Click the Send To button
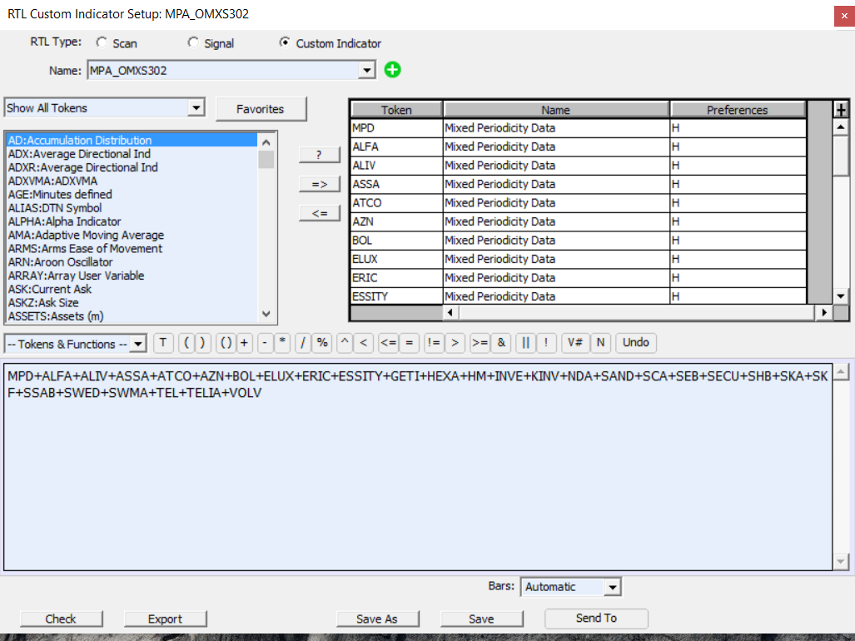The image size is (855, 641). (x=596, y=619)
